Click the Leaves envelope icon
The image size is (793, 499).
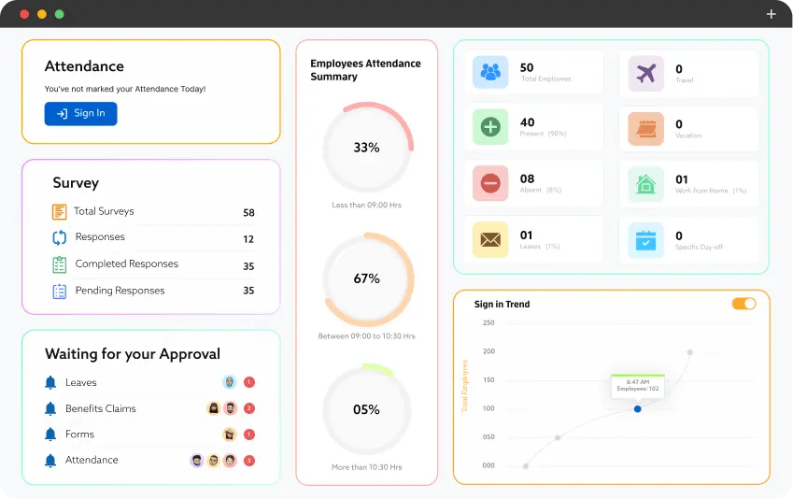[490, 239]
